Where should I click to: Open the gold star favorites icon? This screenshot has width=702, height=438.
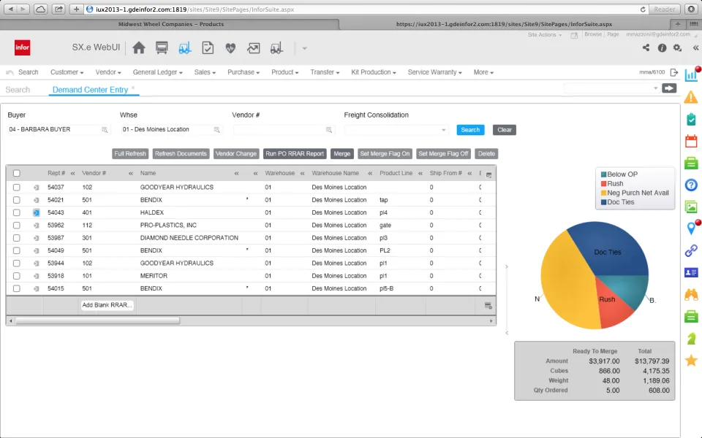(x=691, y=360)
